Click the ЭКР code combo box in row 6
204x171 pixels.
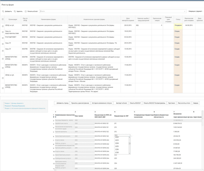(x=122, y=135)
